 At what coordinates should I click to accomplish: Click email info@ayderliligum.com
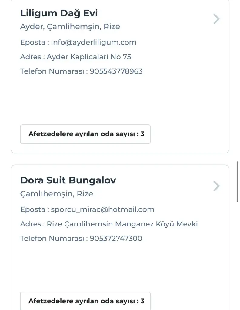[94, 42]
